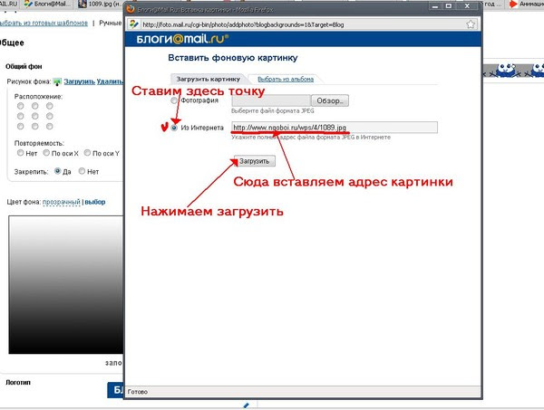Click the bookmark star in address bar
The image size is (544, 410).
471,24
